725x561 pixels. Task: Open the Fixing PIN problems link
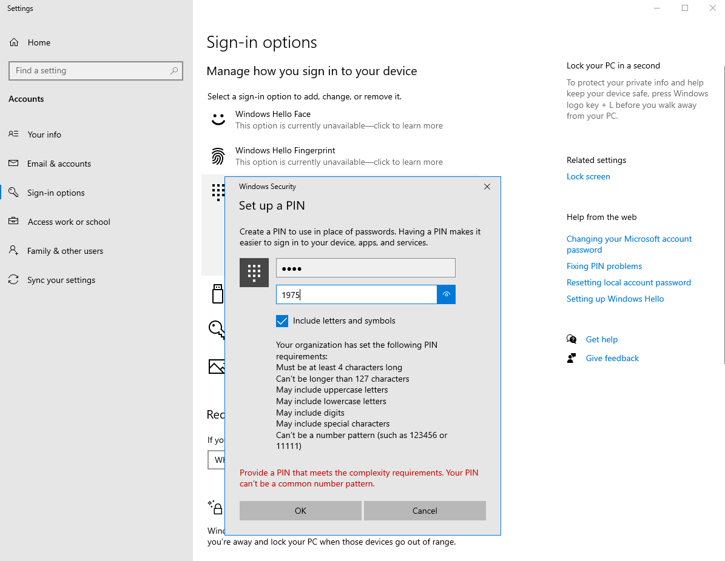pos(604,266)
